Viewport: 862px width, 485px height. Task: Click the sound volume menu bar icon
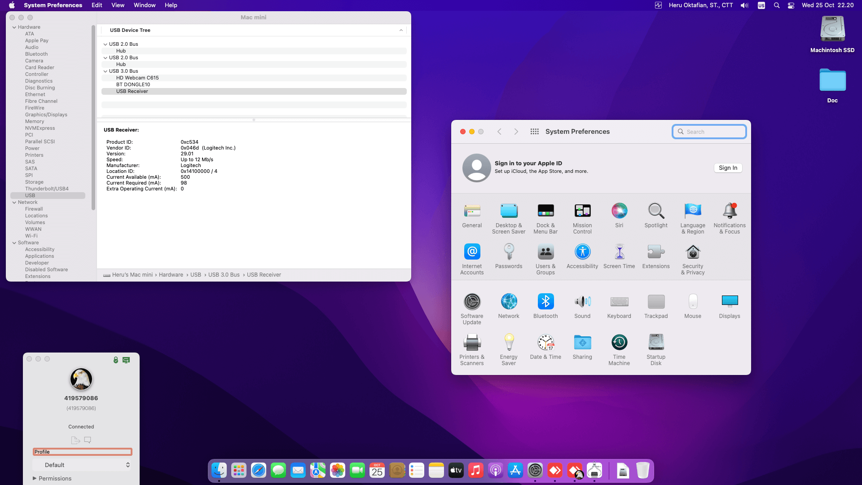tap(745, 5)
